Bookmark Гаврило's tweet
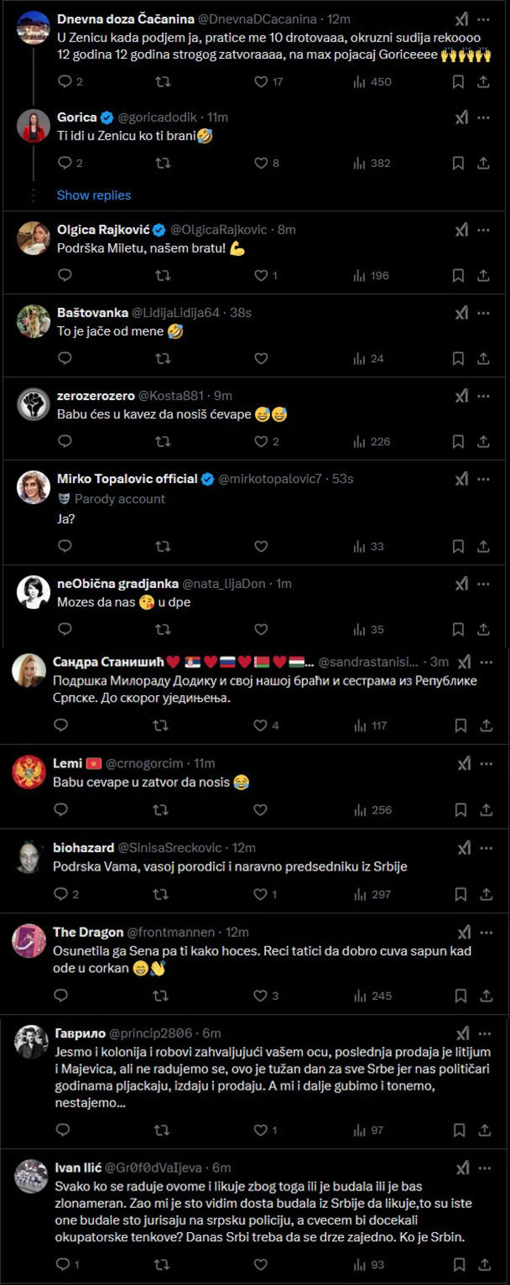This screenshot has height=1285, width=510. (459, 1130)
